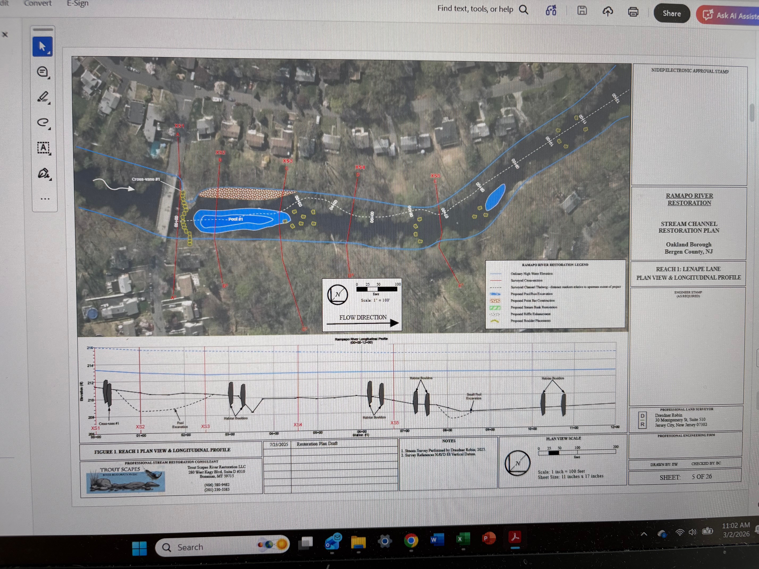Open the Convert menu
This screenshot has width=759, height=569.
(38, 3)
